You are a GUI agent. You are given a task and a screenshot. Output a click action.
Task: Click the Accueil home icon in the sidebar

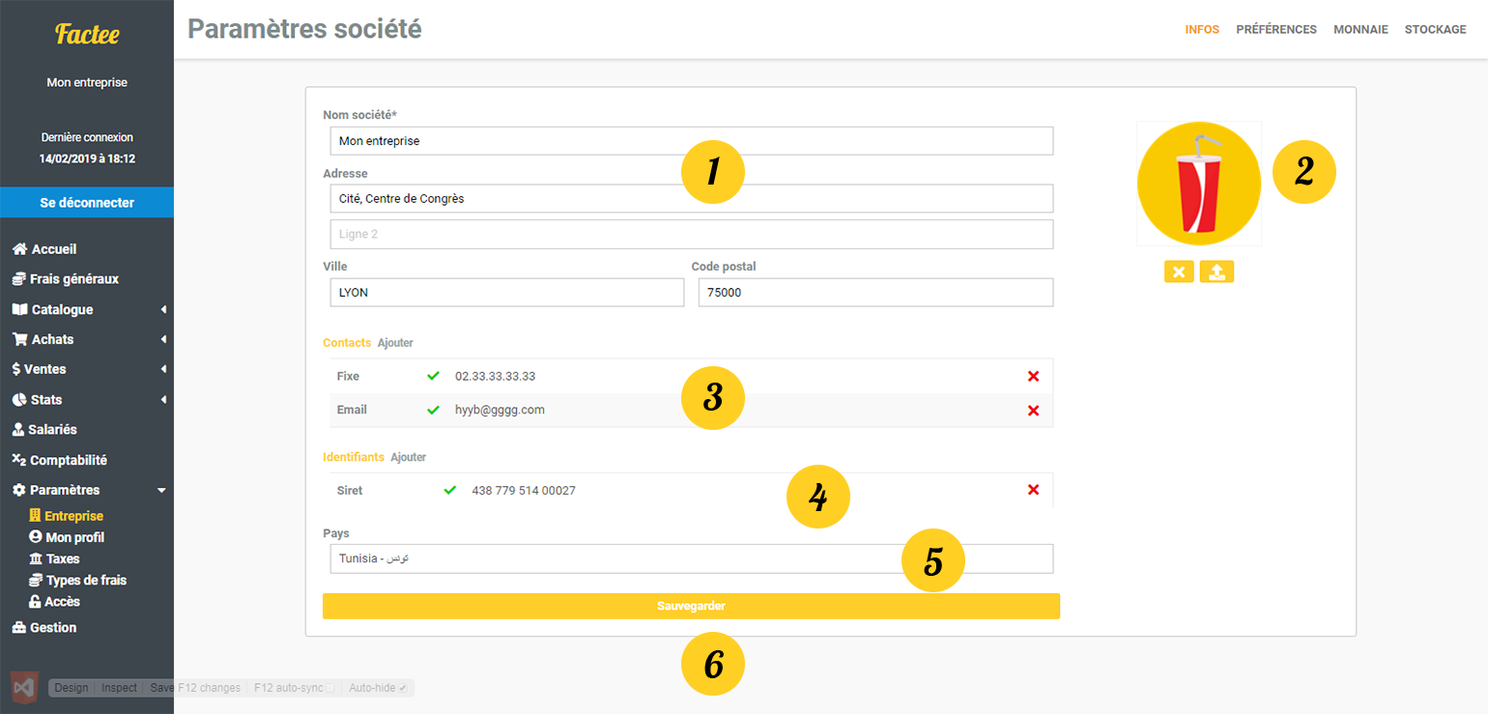click(19, 249)
